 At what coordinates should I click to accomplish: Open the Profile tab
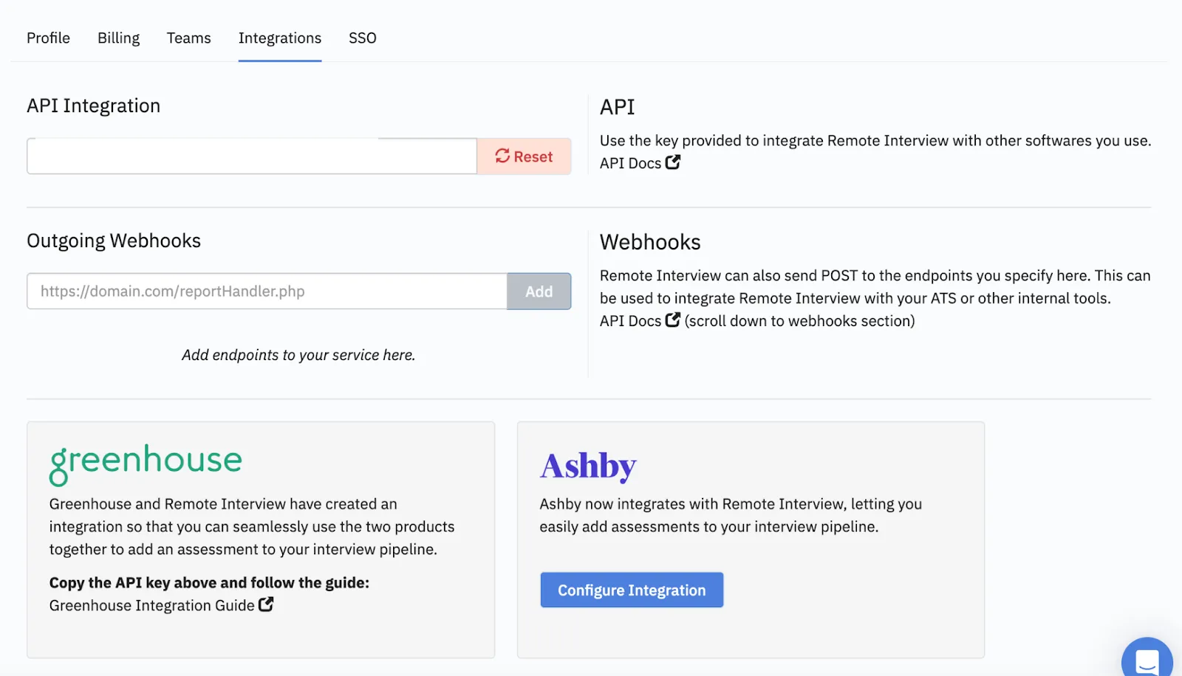[48, 38]
